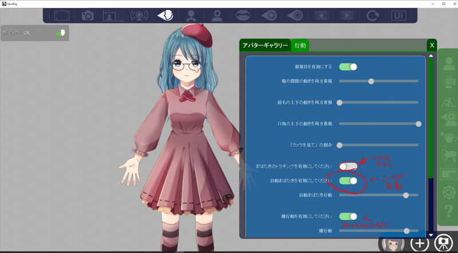The width and height of the screenshot is (458, 253).
Task: Toggle 自動まばたきを有効にしてください switch
Action: (x=348, y=180)
